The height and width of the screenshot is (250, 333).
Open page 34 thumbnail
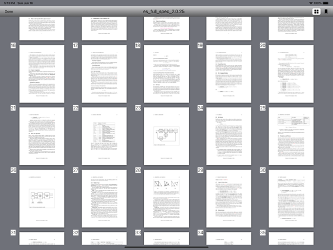point(229,239)
